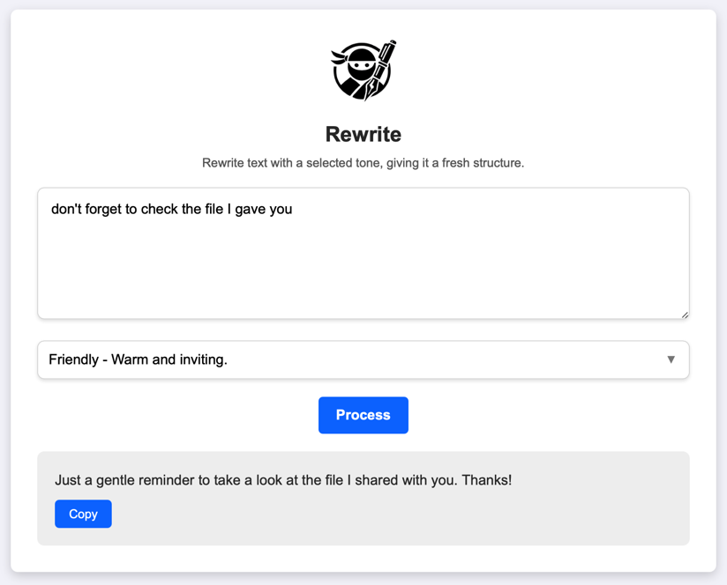Click the writing ninja logo icon

point(363,70)
